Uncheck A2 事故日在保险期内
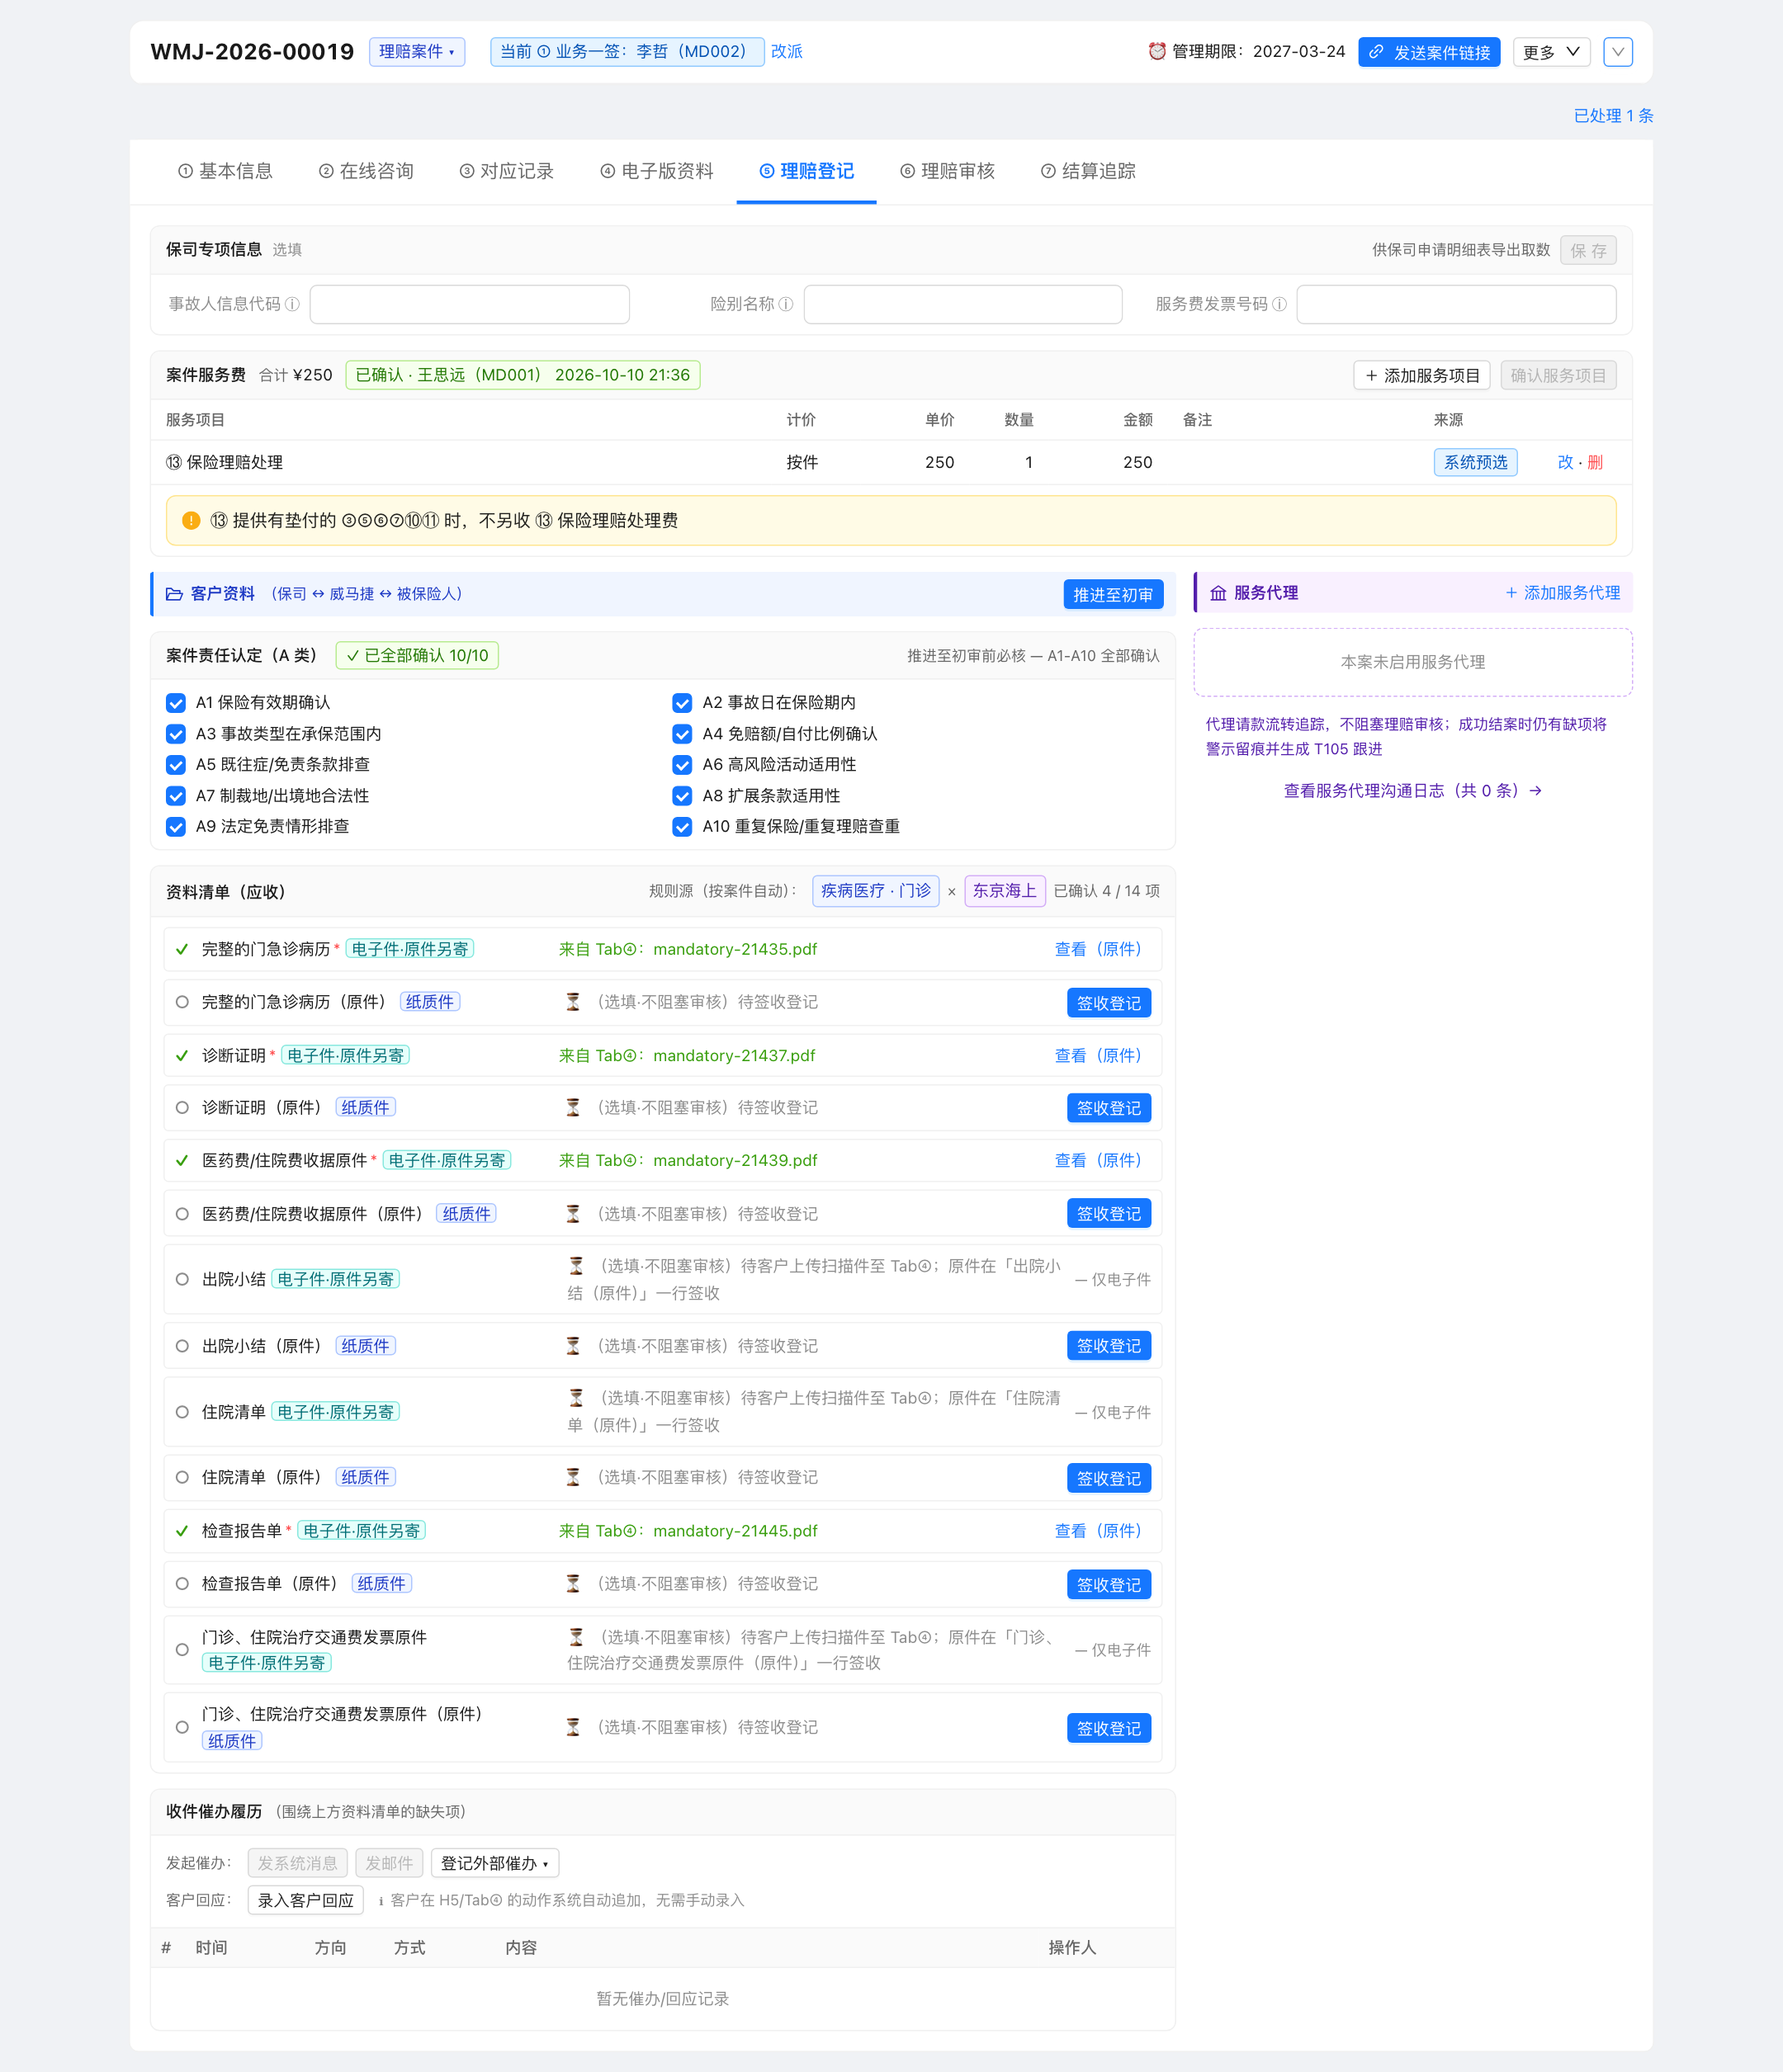 [683, 703]
